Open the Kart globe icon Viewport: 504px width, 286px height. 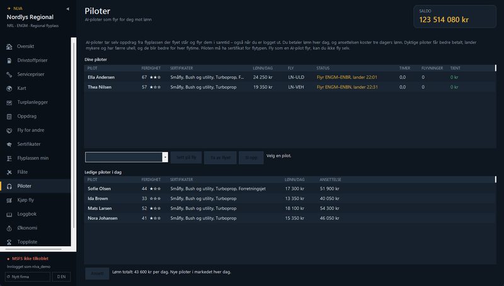9,89
